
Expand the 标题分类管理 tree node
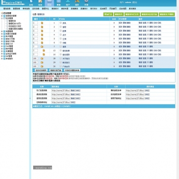pos(2,34)
